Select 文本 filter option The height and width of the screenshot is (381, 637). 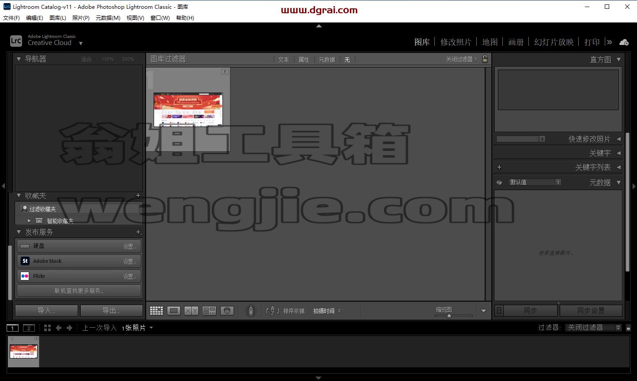pos(283,60)
